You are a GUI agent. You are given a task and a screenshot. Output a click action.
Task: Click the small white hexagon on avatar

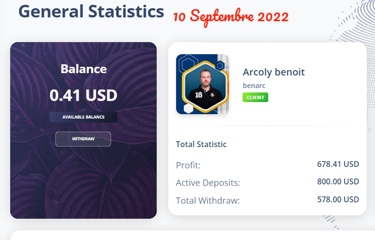[x=189, y=108]
